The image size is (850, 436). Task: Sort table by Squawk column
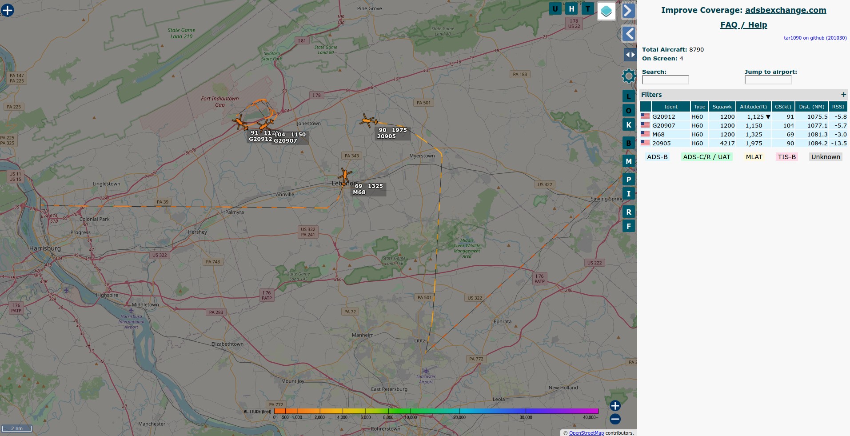point(722,107)
